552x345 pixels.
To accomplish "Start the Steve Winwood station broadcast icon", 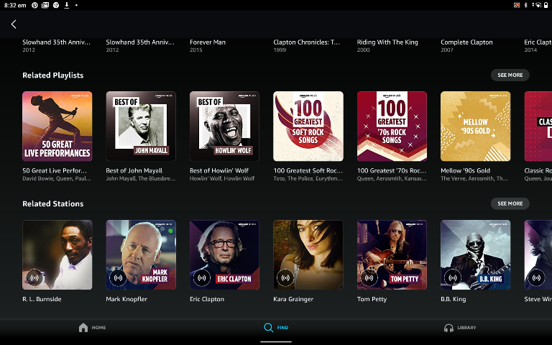I will [x=536, y=277].
